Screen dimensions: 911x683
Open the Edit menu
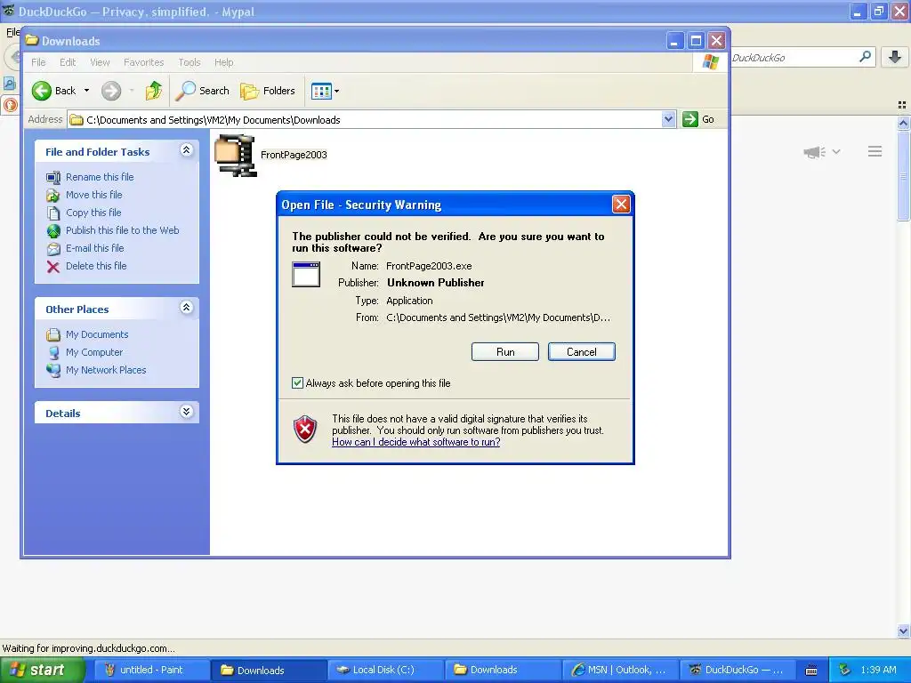(x=68, y=62)
